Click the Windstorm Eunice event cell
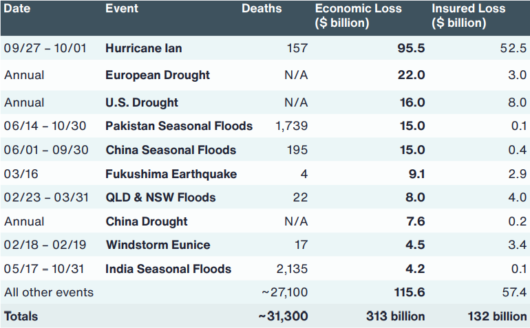 click(x=158, y=245)
